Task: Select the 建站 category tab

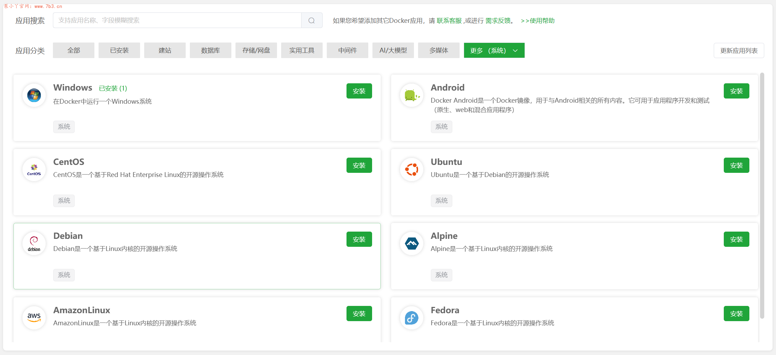Action: pos(165,50)
